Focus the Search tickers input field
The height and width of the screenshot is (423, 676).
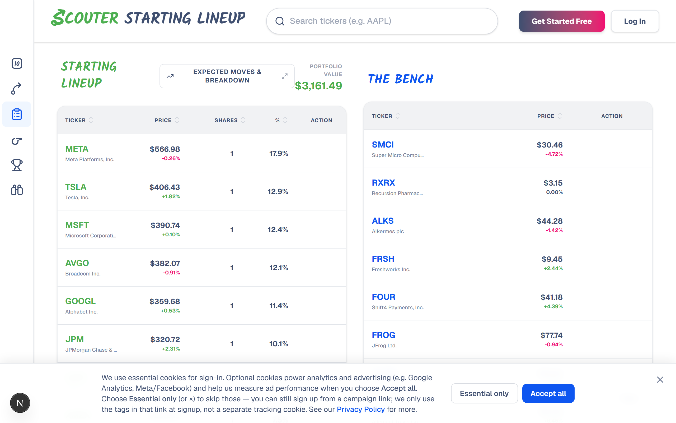click(382, 21)
